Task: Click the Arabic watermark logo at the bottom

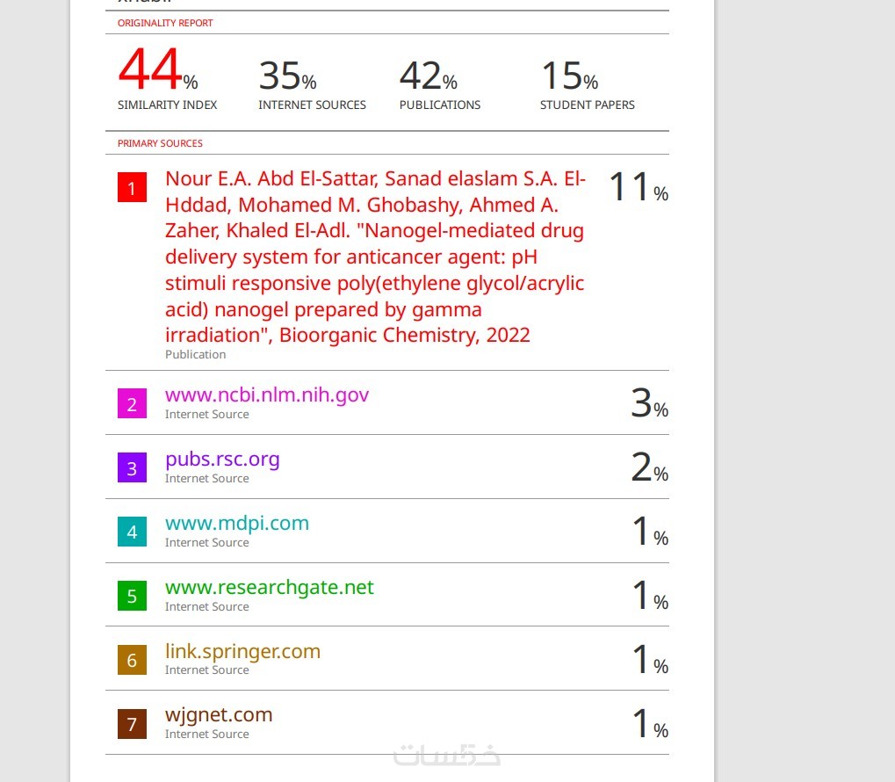Action: 447,755
